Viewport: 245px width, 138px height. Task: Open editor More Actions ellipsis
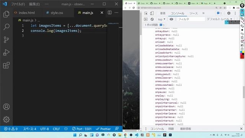[116, 13]
